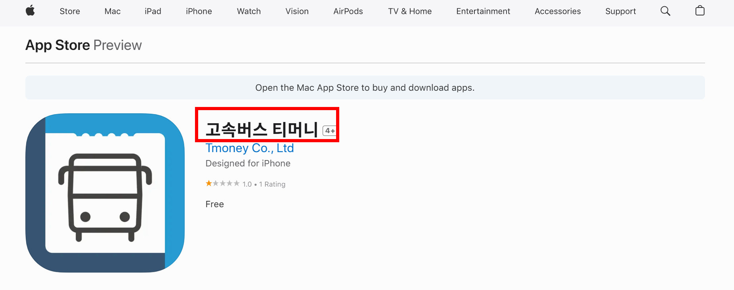Viewport: 734px width, 290px height.
Task: Click the 'Open the Mac App Store' banner
Action: [x=365, y=88]
